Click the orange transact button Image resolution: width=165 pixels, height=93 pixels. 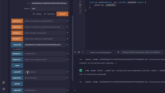click(x=62, y=14)
